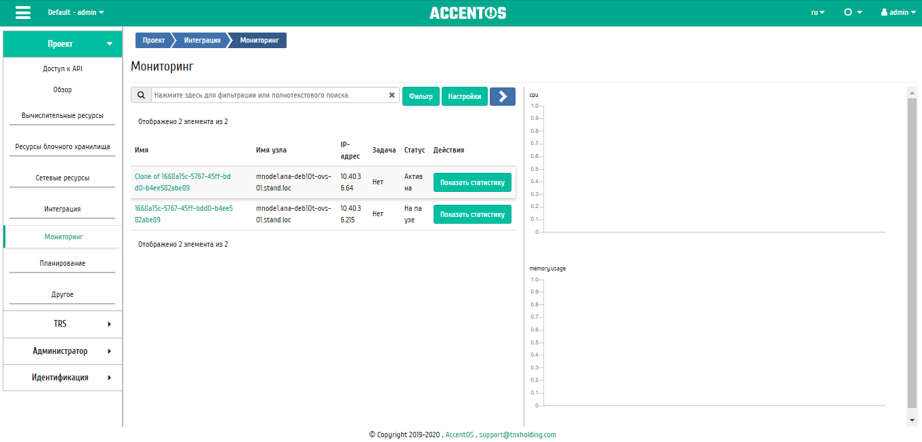Collapse the Проект sidebar section
The image size is (922, 442).
(62, 44)
